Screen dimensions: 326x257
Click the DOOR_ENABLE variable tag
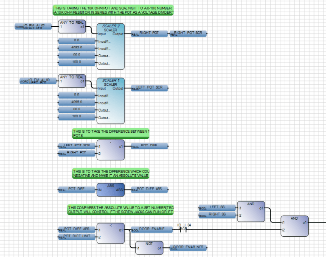(x=152, y=229)
